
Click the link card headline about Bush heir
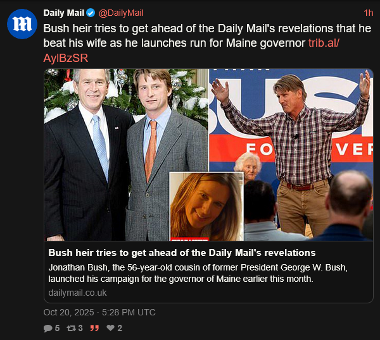(x=182, y=253)
